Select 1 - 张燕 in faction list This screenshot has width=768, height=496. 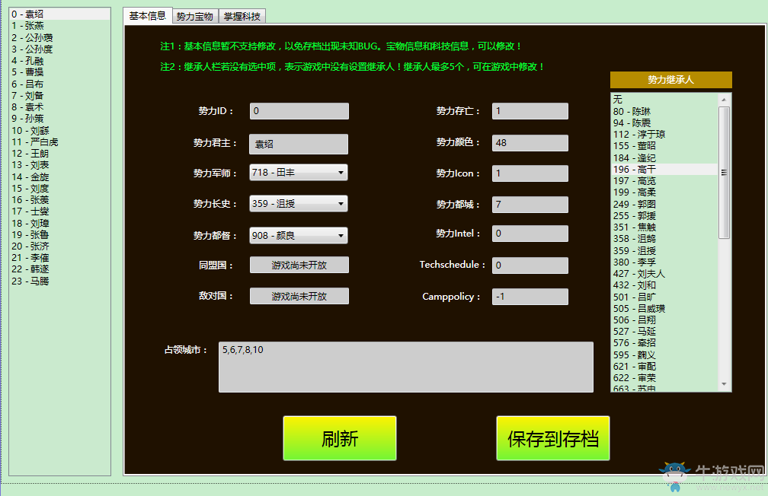pyautogui.click(x=59, y=26)
